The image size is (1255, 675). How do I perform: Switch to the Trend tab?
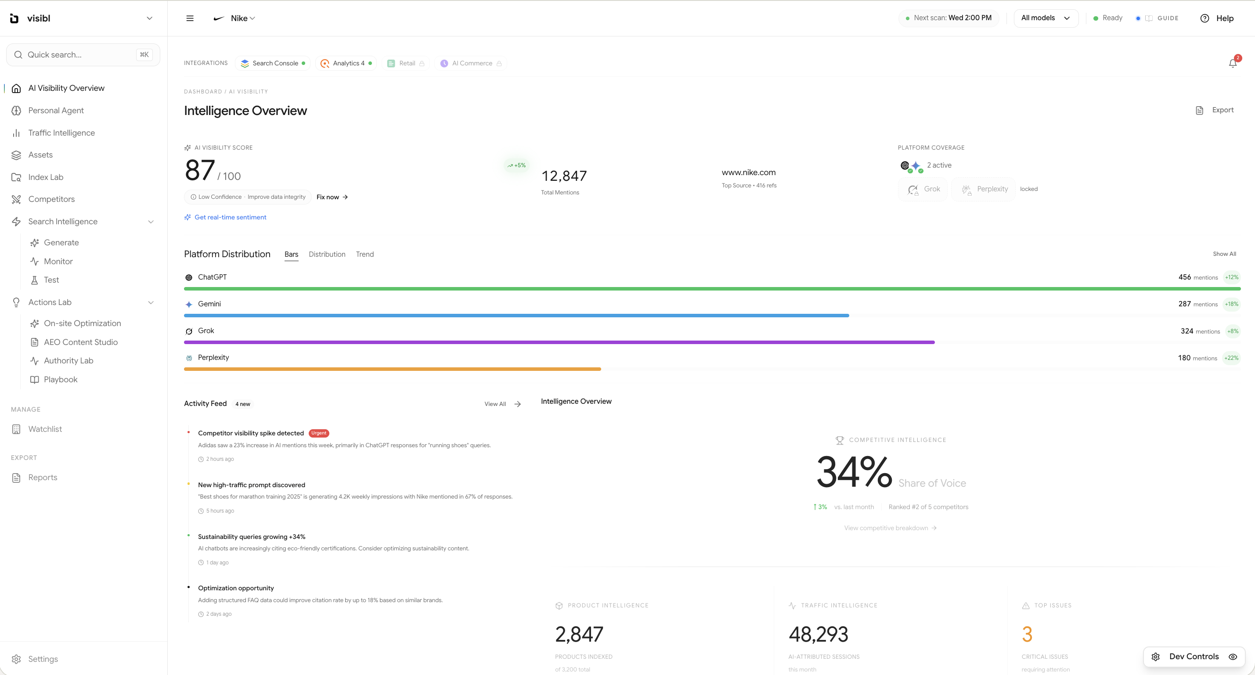[x=364, y=254]
